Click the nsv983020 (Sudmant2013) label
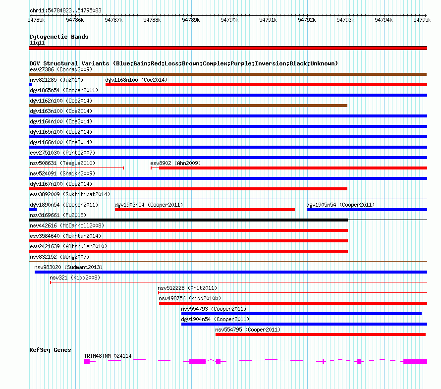The height and width of the screenshot is (389, 441). (68, 267)
